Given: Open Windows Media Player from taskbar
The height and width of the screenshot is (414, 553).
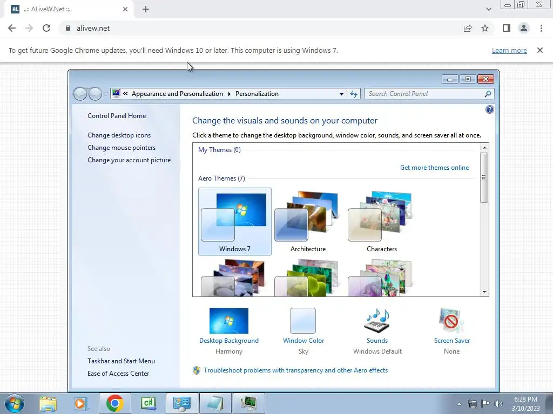Looking at the screenshot, I should pos(80,403).
